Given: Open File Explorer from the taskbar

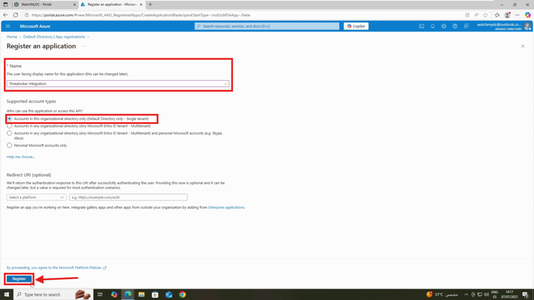Looking at the screenshot, I should coord(141,295).
